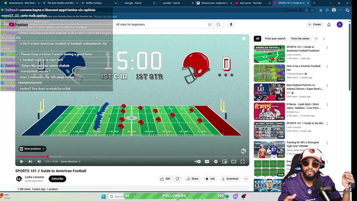The width and height of the screenshot is (357, 201).
Task: Like the video (36K)
Action: (x=165, y=179)
